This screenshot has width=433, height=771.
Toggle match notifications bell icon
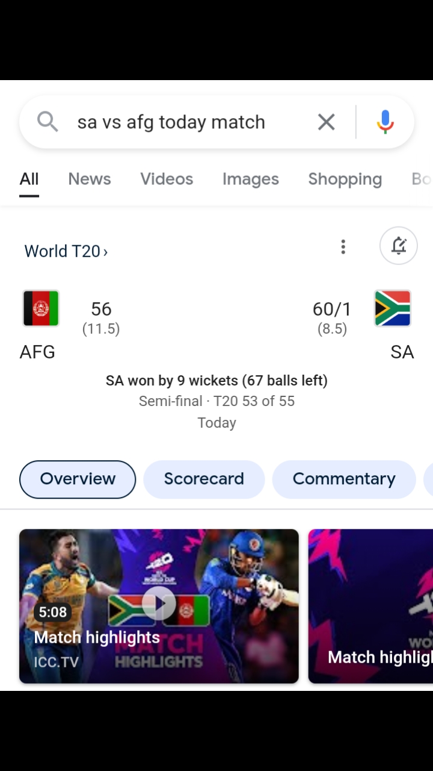pos(399,246)
